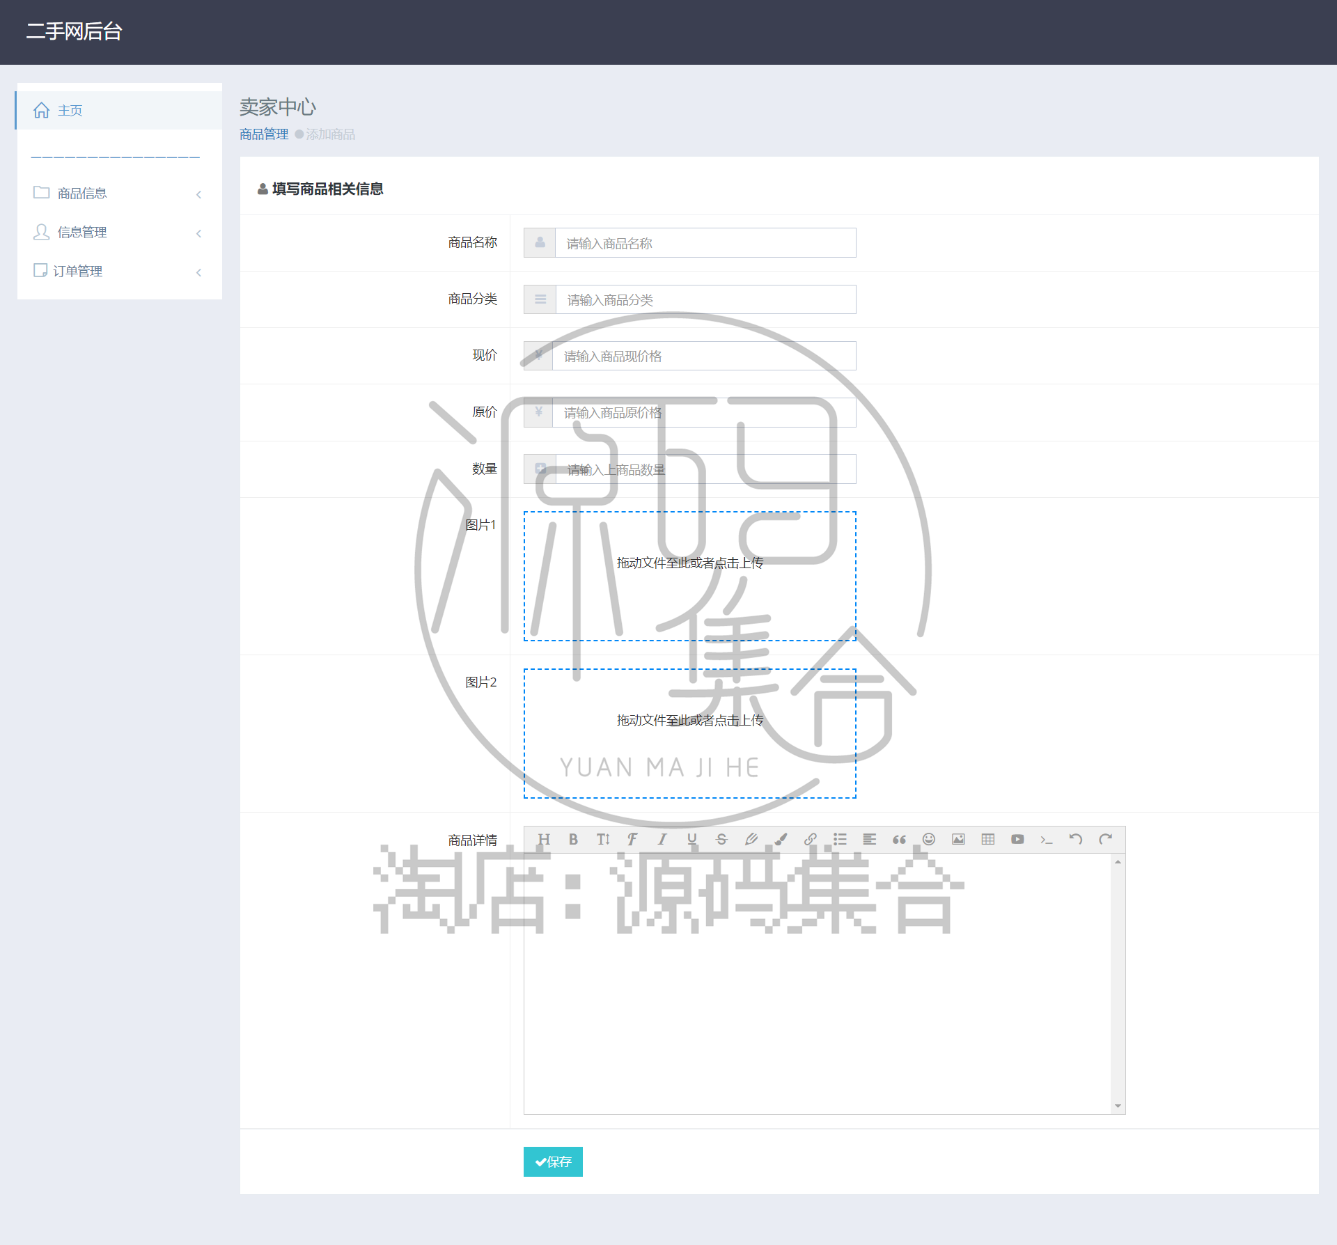Click the folder icon beside 商品信息
Viewport: 1337px width, 1245px height.
click(42, 192)
